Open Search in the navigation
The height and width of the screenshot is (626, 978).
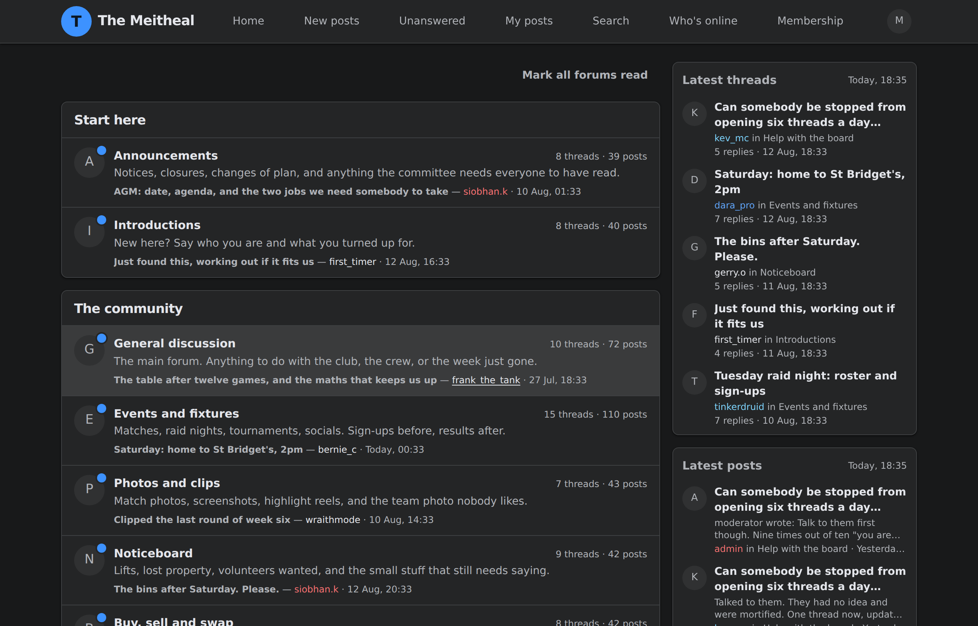click(610, 21)
